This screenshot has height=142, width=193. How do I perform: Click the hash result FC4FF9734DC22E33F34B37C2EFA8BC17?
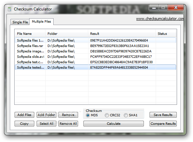pos(121,56)
